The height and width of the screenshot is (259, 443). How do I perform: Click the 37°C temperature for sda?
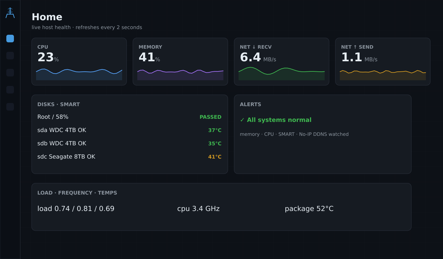(x=215, y=130)
